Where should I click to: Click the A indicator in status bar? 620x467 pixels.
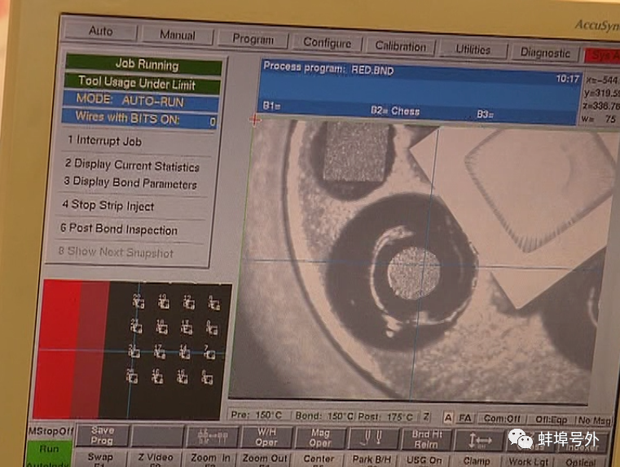point(447,417)
